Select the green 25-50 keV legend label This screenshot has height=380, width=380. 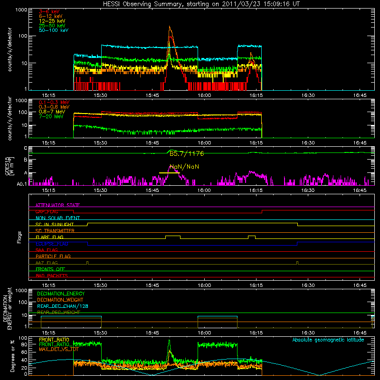click(x=52, y=26)
